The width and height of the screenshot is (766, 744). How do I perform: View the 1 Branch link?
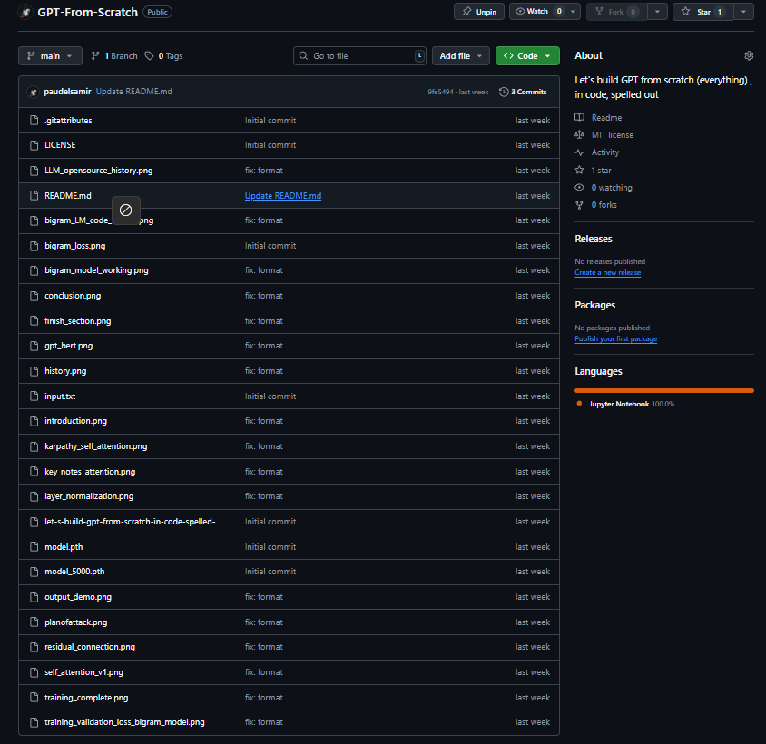[114, 56]
